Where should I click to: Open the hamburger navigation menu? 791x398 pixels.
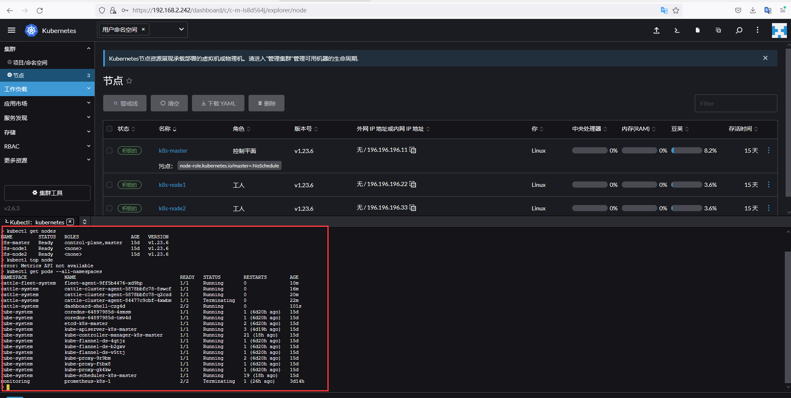12,30
